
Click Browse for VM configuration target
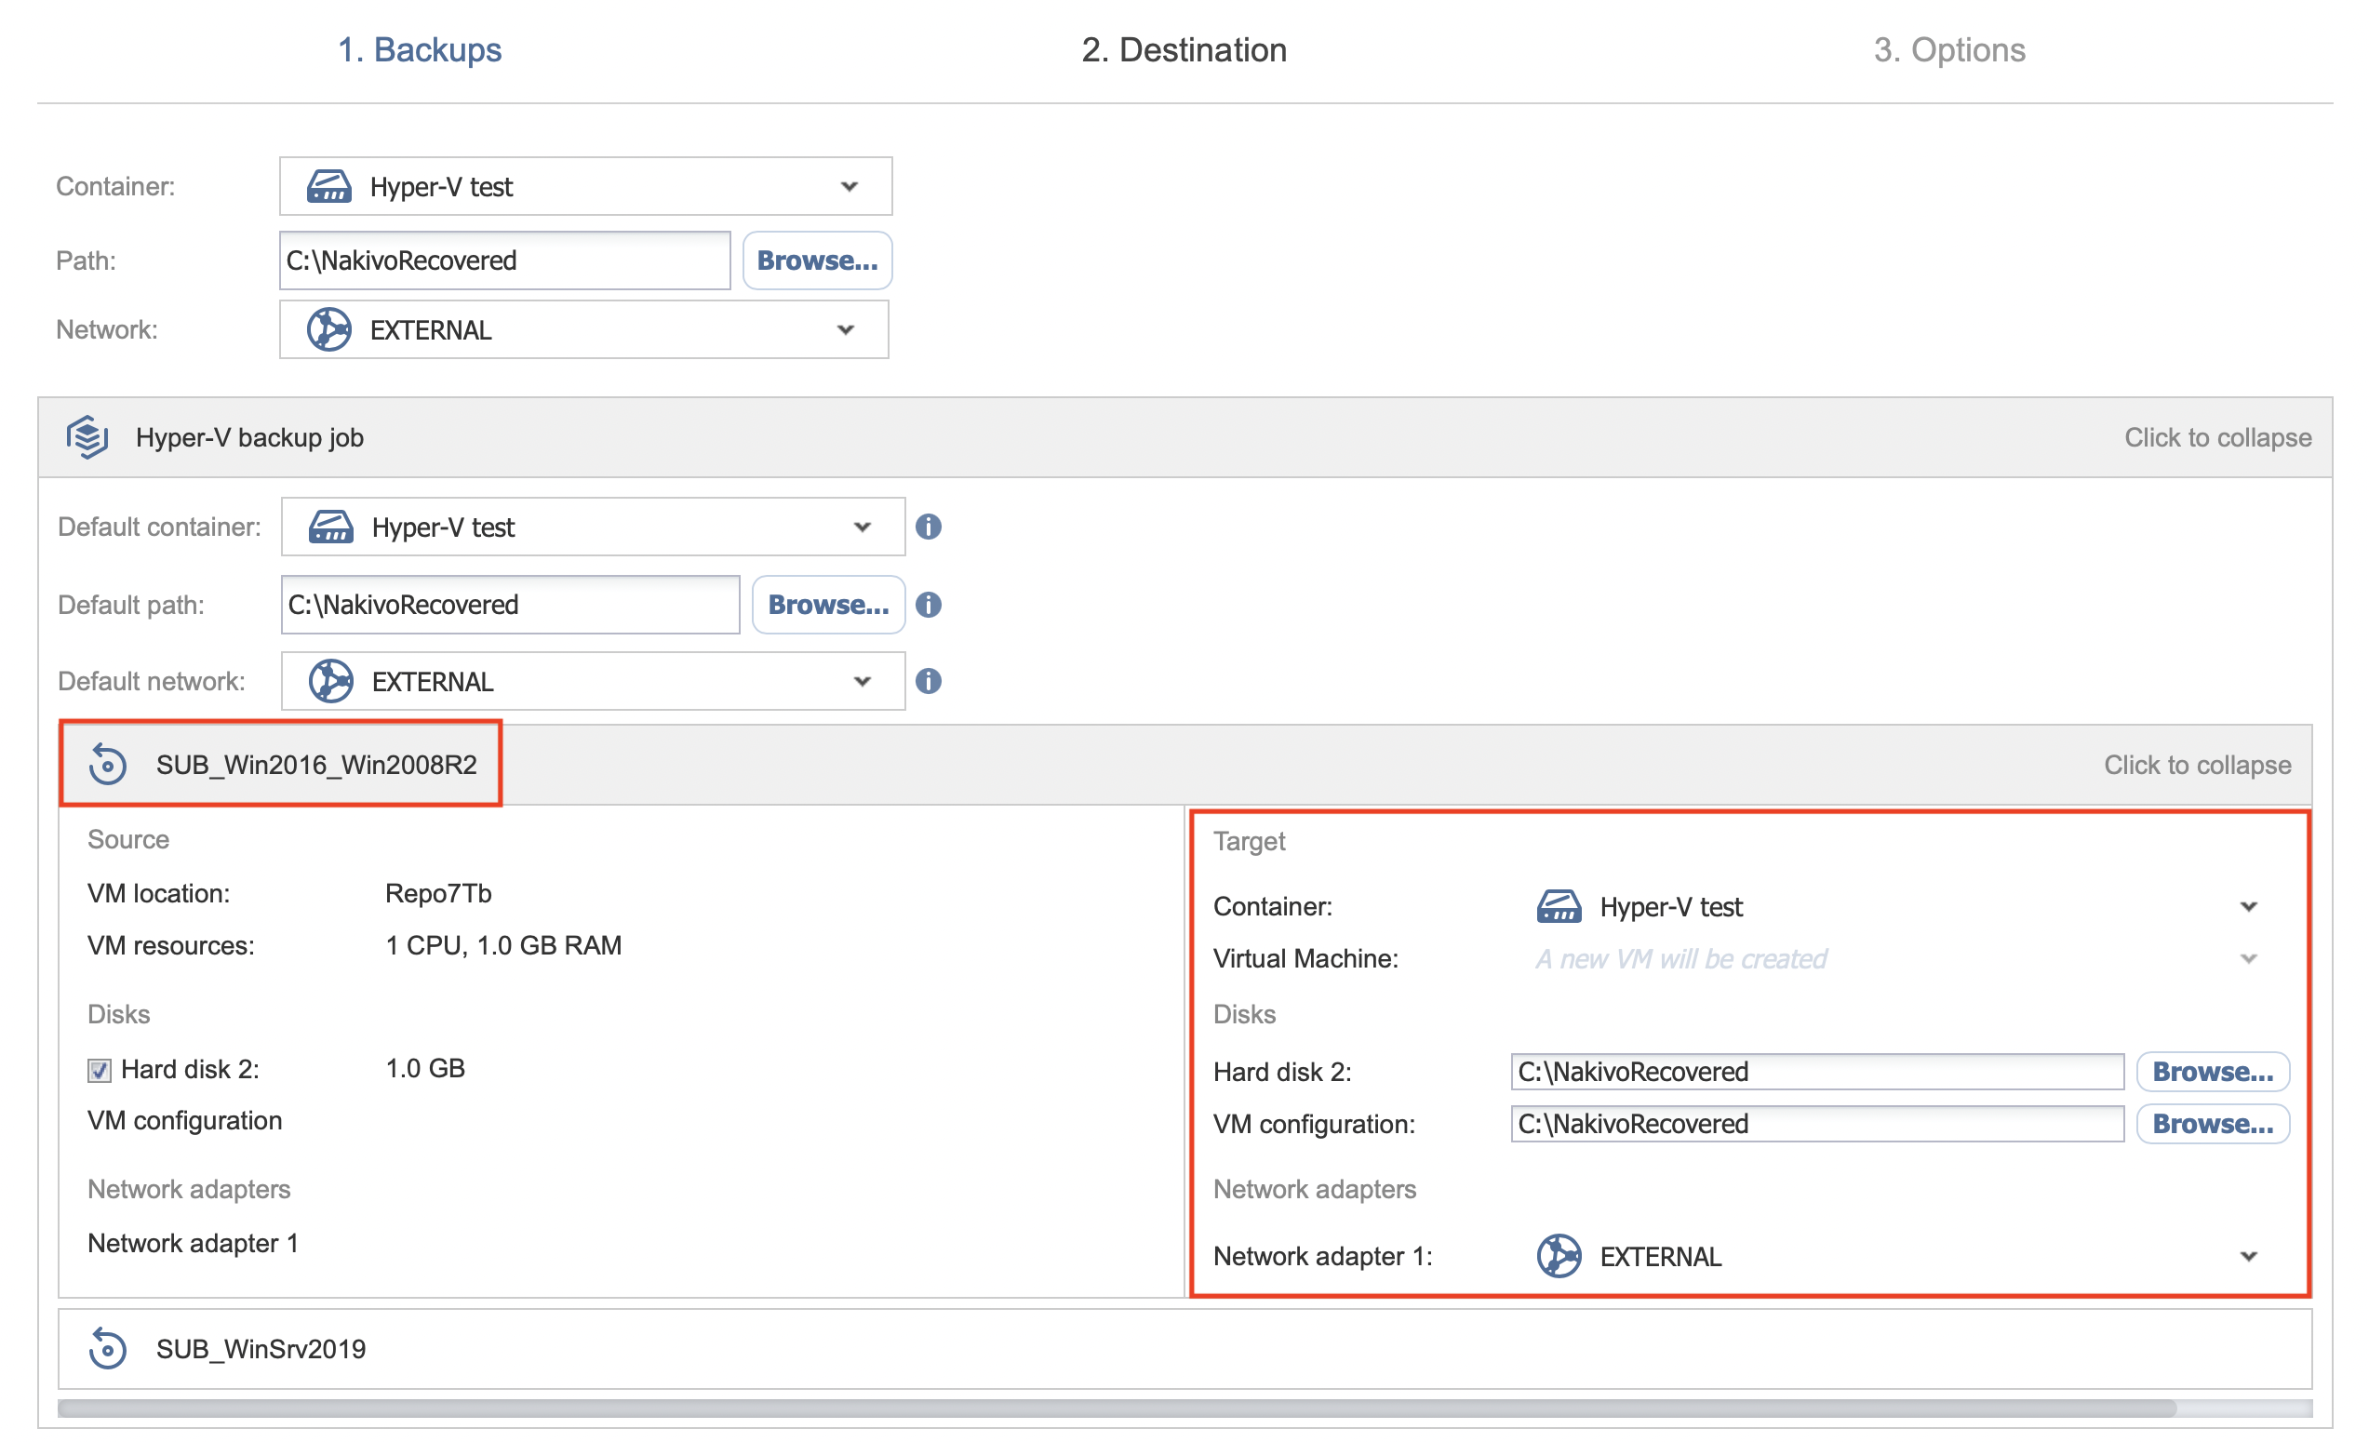click(2212, 1124)
